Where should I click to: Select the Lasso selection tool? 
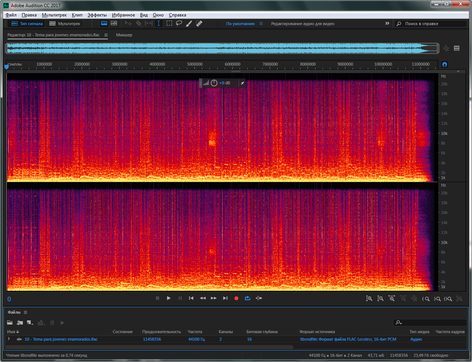(x=179, y=23)
